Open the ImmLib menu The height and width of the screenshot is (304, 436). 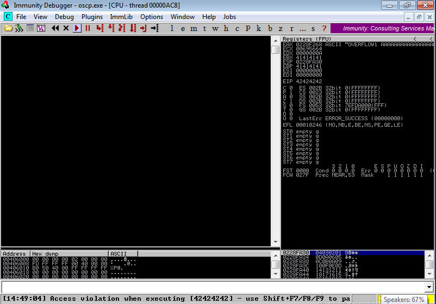(x=121, y=17)
